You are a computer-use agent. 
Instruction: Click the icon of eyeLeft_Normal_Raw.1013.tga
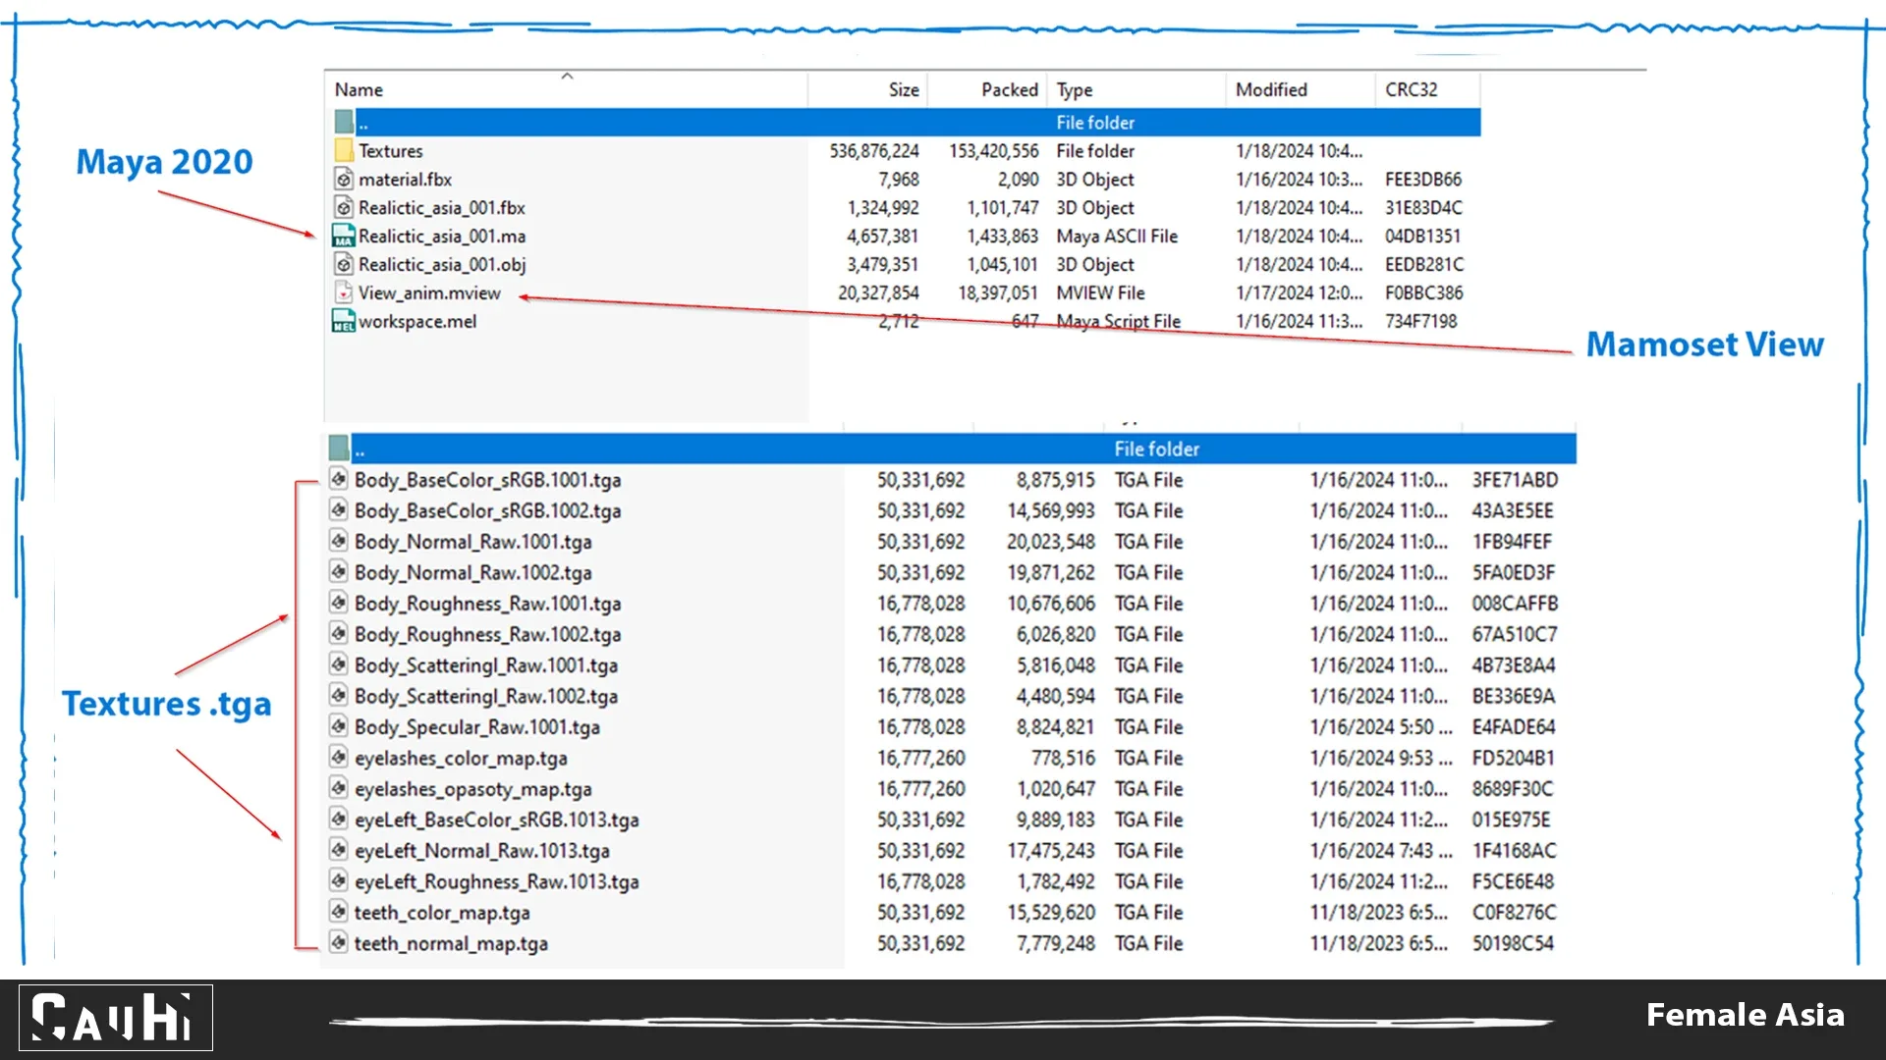pyautogui.click(x=339, y=850)
